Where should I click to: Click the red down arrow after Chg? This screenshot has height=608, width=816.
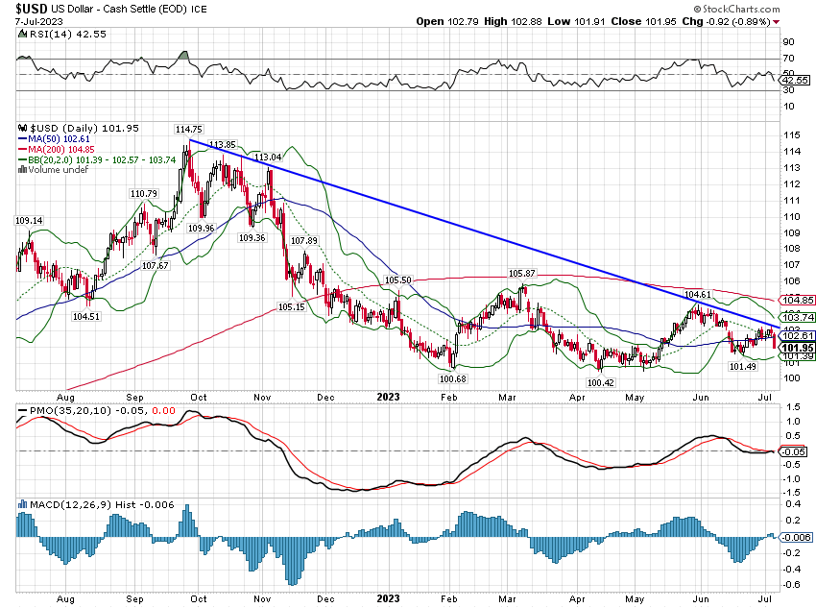click(x=776, y=21)
